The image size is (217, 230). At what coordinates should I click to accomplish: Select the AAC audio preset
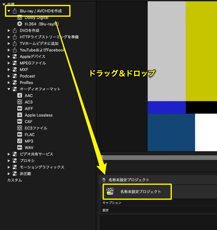tap(29, 96)
